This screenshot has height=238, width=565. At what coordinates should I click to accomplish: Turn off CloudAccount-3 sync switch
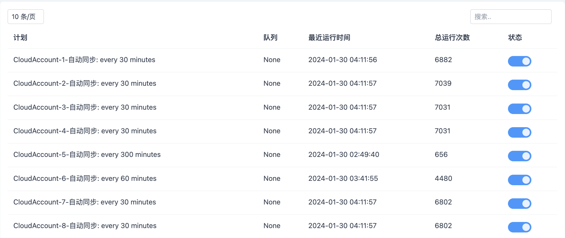coord(519,109)
